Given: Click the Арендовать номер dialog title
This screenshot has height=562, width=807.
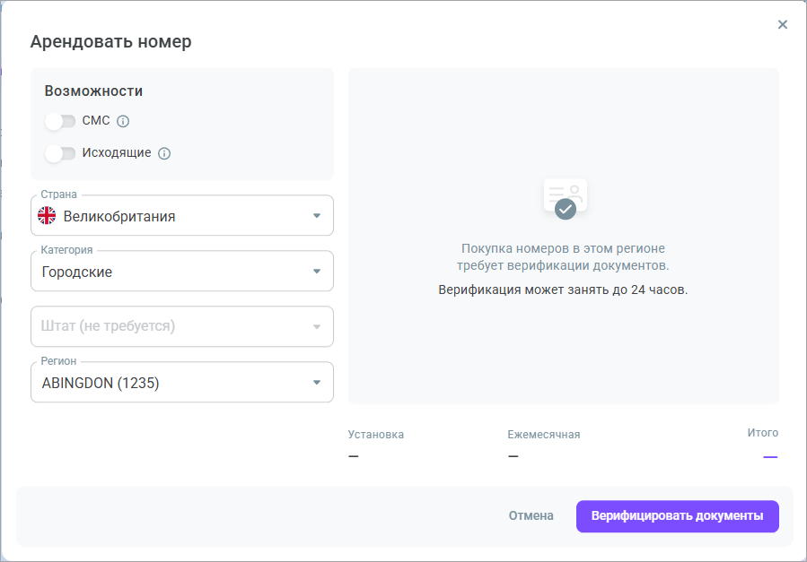Looking at the screenshot, I should click(x=110, y=41).
